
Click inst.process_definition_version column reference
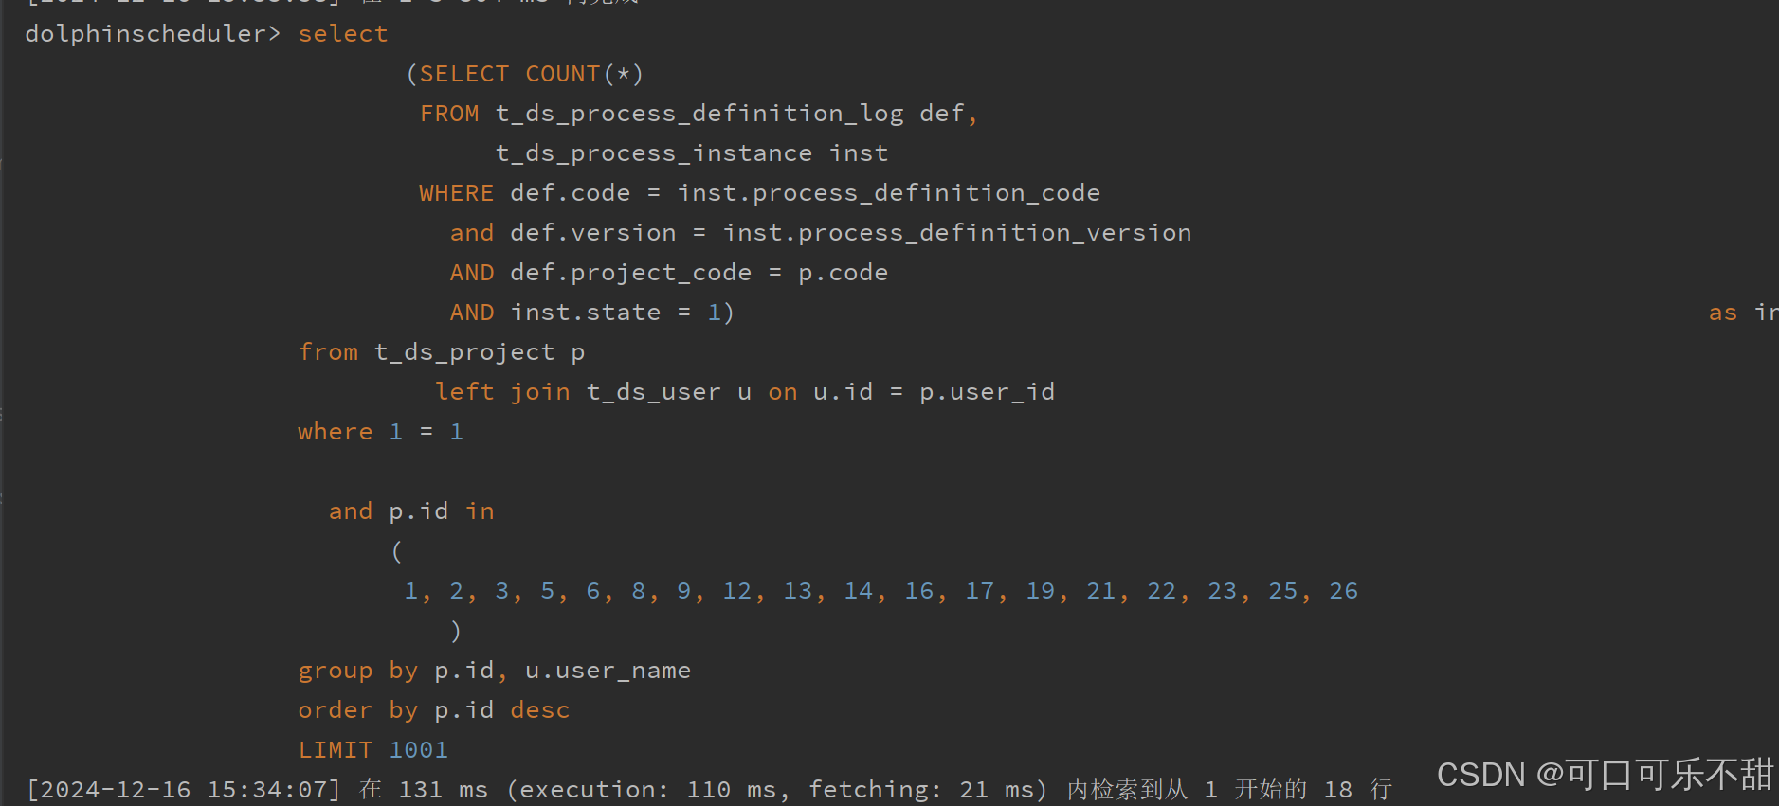coord(956,233)
